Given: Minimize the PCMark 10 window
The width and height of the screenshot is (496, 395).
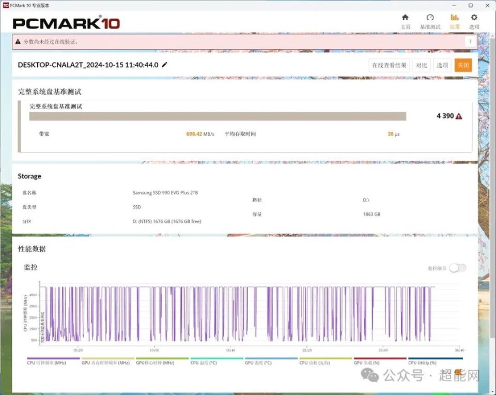Looking at the screenshot, I should [454, 5].
